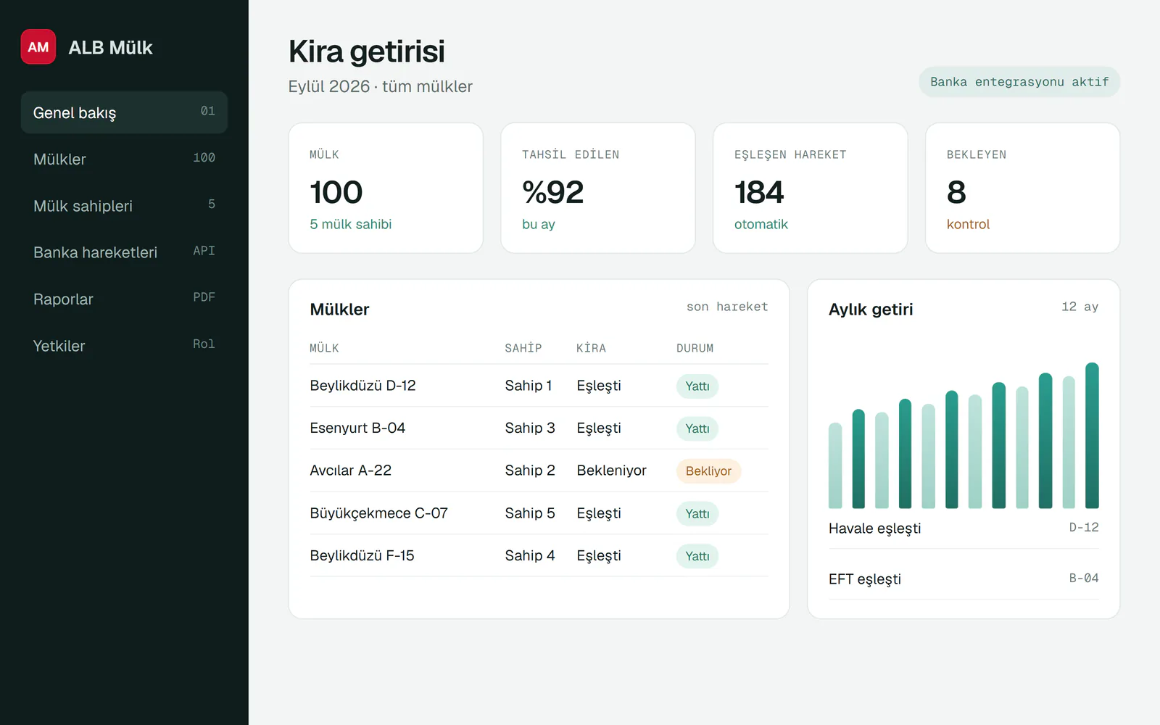Screen dimensions: 1160x725
Task: Click Sahip 2 in the Avcılar row
Action: tap(530, 471)
